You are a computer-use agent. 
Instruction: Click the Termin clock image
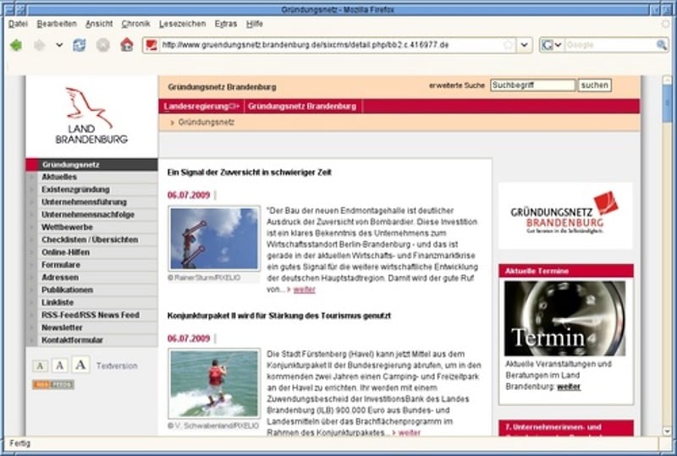pos(564,318)
